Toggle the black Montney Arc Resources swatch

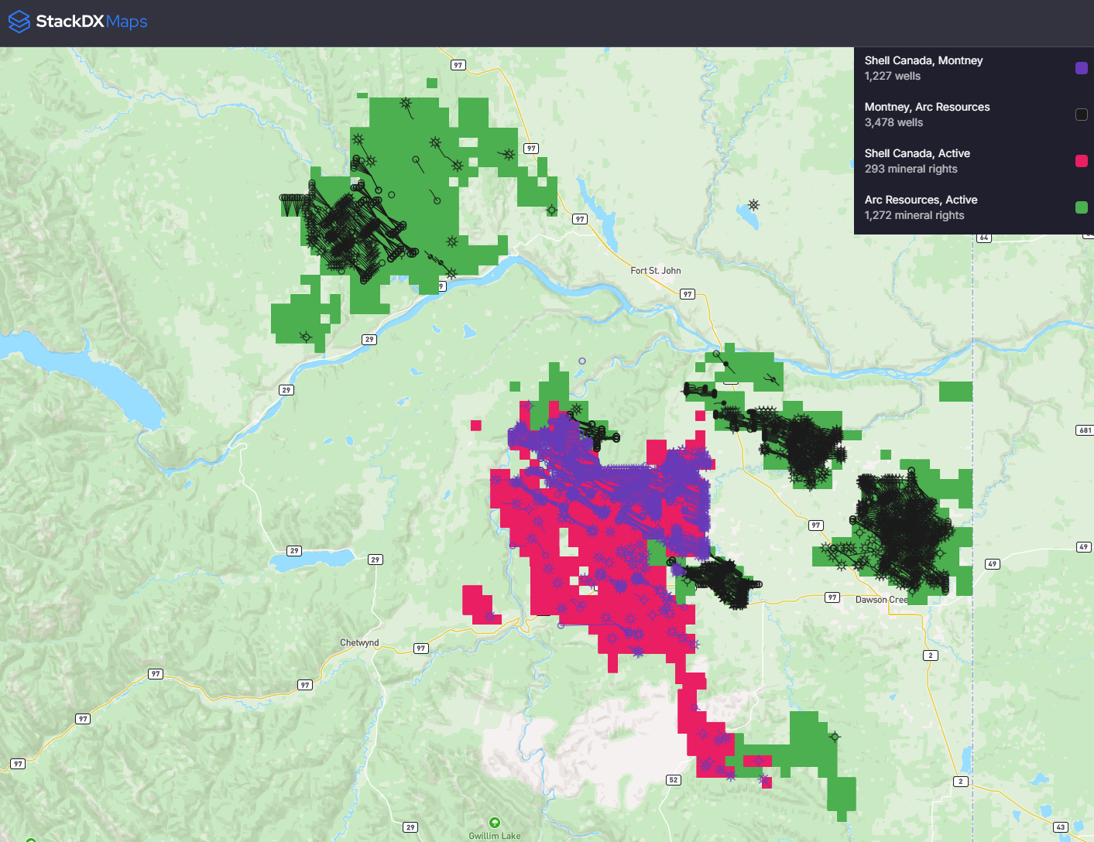click(x=1082, y=115)
